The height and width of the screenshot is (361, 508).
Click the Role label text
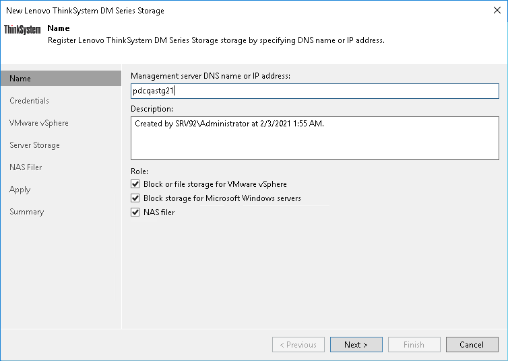tap(139, 171)
